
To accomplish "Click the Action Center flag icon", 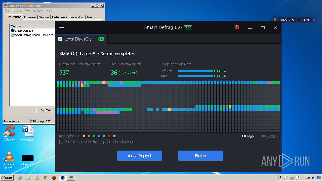I will click(298, 178).
